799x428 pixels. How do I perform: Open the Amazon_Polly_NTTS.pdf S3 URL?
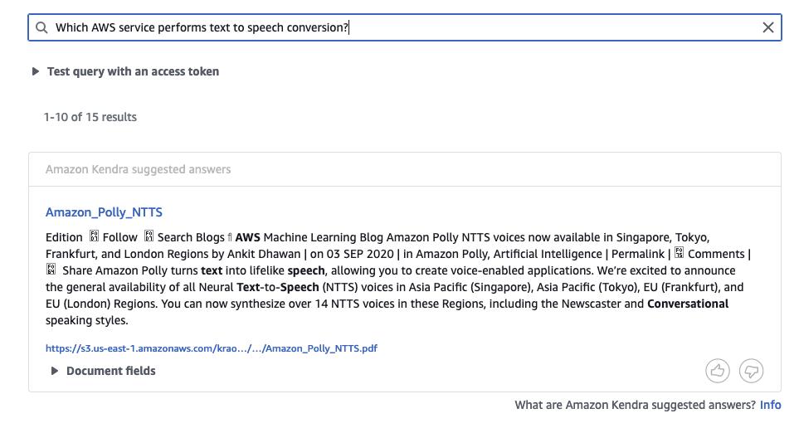pyautogui.click(x=212, y=348)
